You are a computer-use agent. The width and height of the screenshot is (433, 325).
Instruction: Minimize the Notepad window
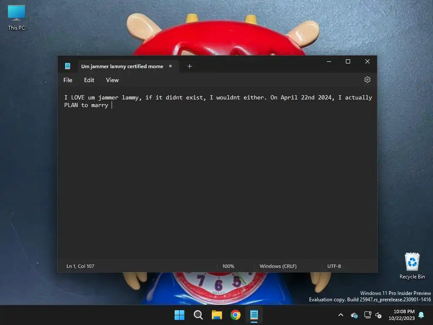329,62
